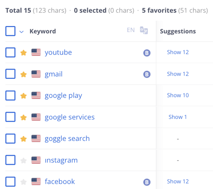The width and height of the screenshot is (213, 189).
Task: Expand Show 10 suggestions for google play
Action: coord(178,95)
